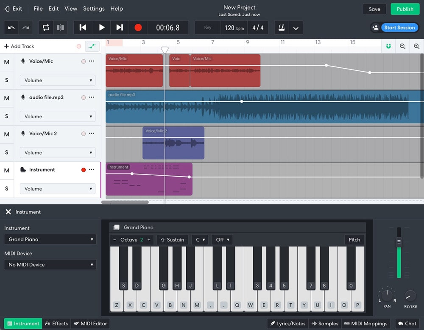This screenshot has width=424, height=330.
Task: Click the Publish button
Action: (x=405, y=9)
